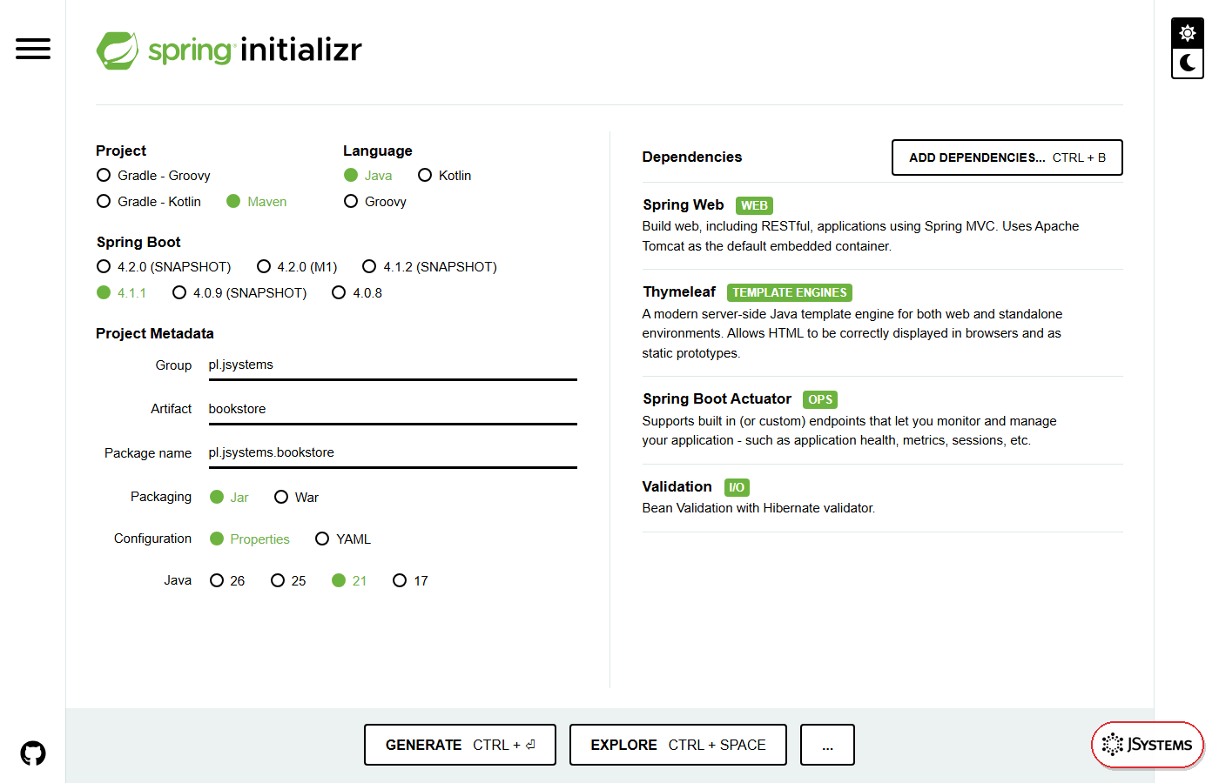The height and width of the screenshot is (783, 1219).
Task: Open the hamburger navigation menu
Action: pyautogui.click(x=33, y=49)
